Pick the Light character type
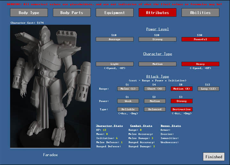Viewport: 230px width, 165px height. pyautogui.click(x=115, y=64)
